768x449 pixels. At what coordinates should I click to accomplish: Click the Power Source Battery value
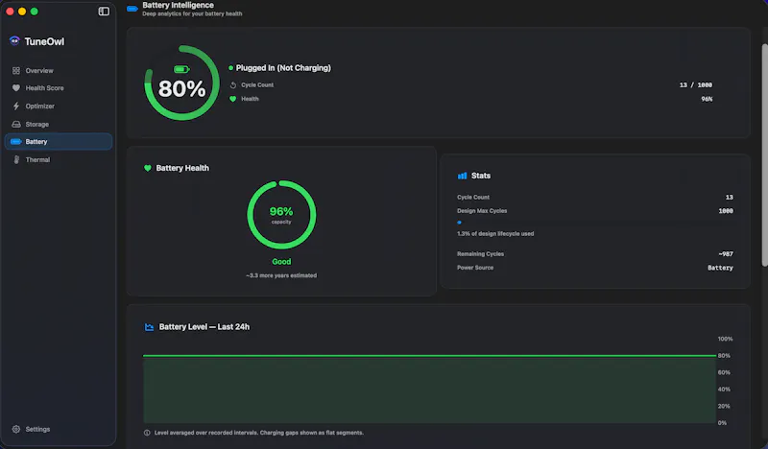(720, 268)
